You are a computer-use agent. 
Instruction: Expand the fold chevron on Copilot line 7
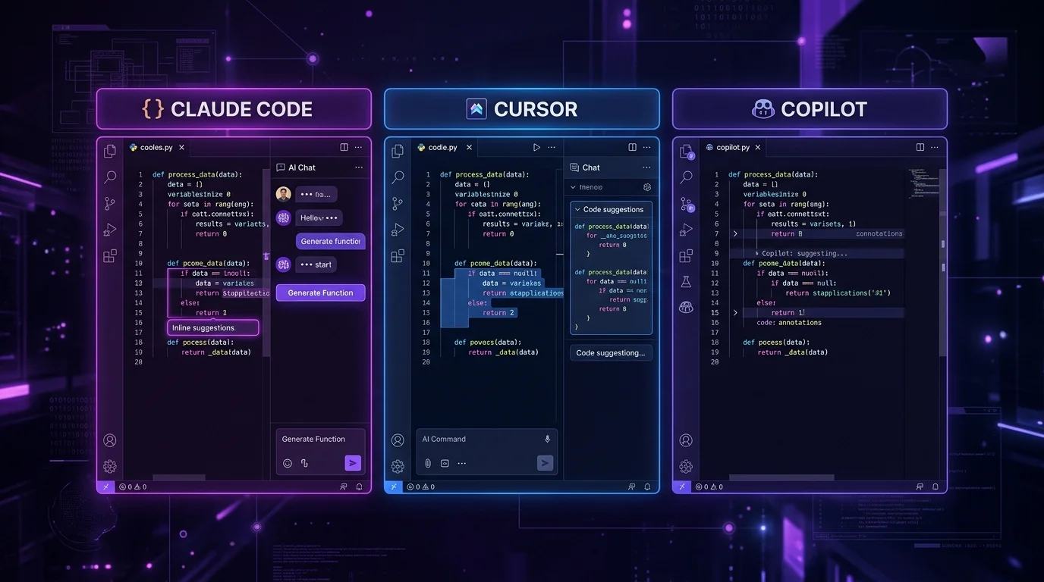click(735, 234)
